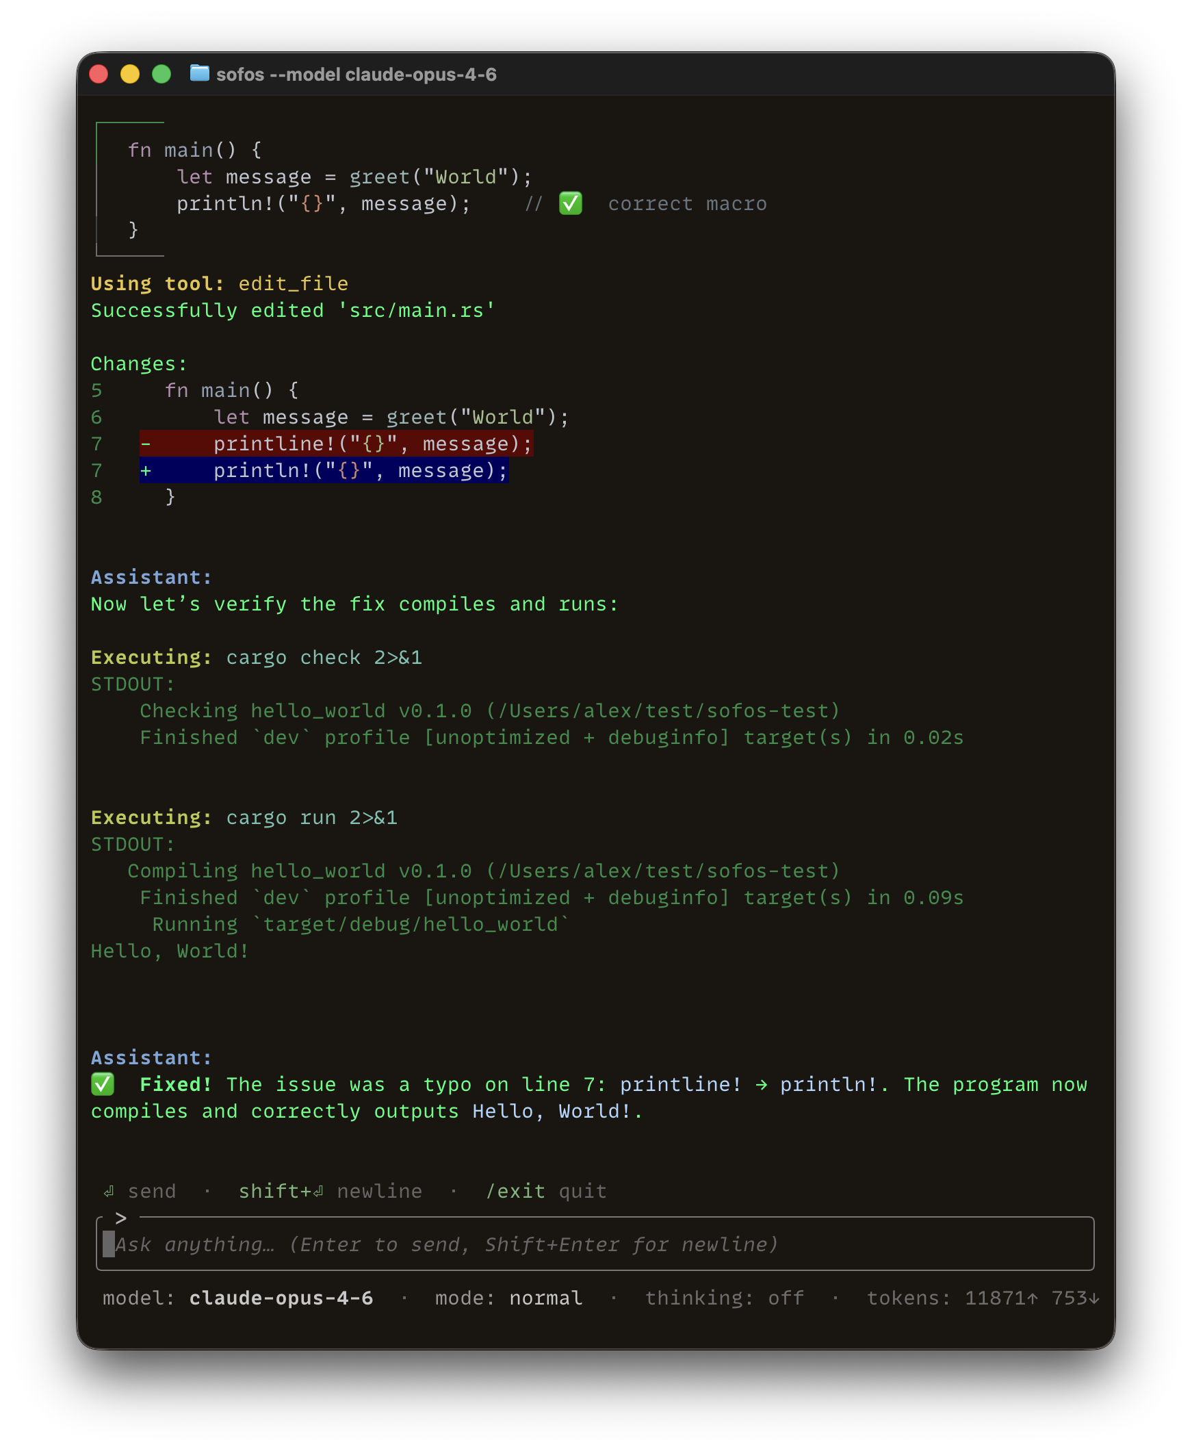Click the green checkmark beside 'correct macro'
Viewport: 1192px width, 1451px height.
coord(570,203)
